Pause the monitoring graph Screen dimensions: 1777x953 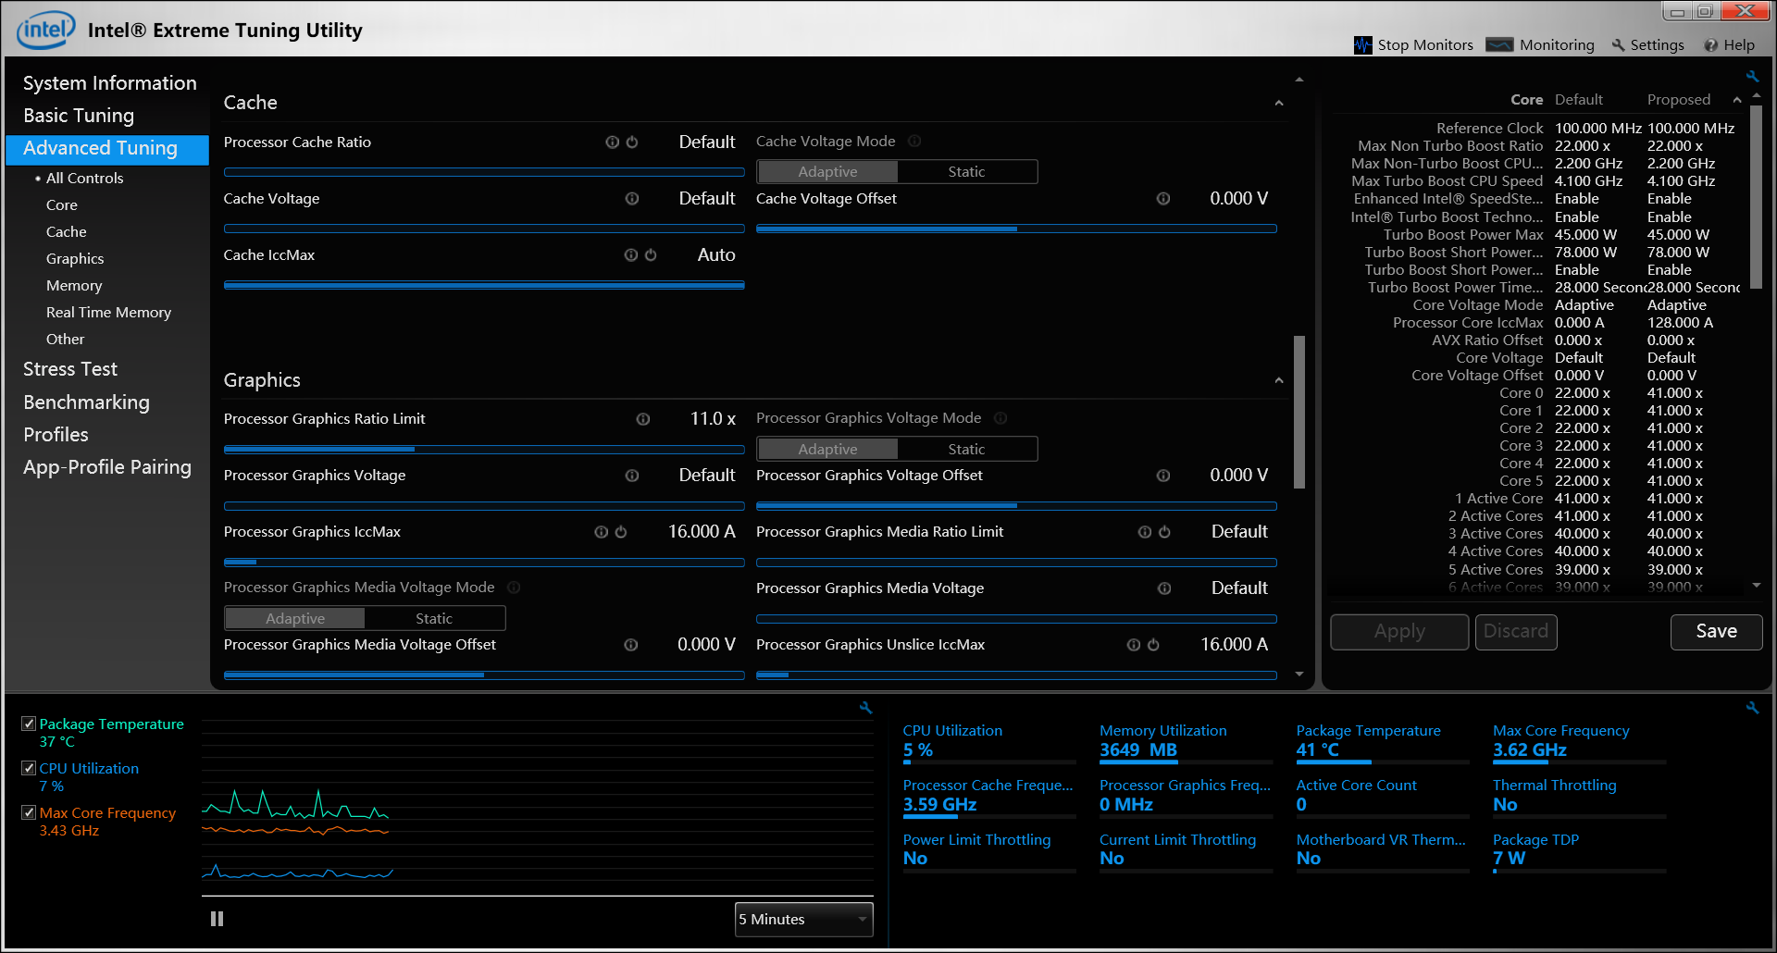click(217, 920)
